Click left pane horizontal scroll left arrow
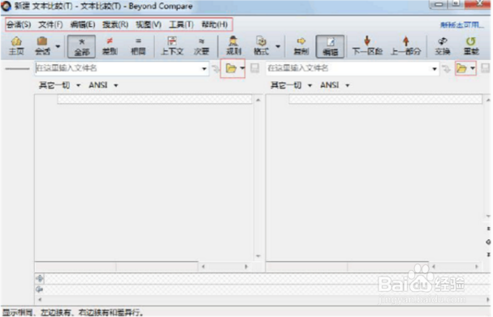The height and width of the screenshot is (317, 493). pyautogui.click(x=203, y=267)
